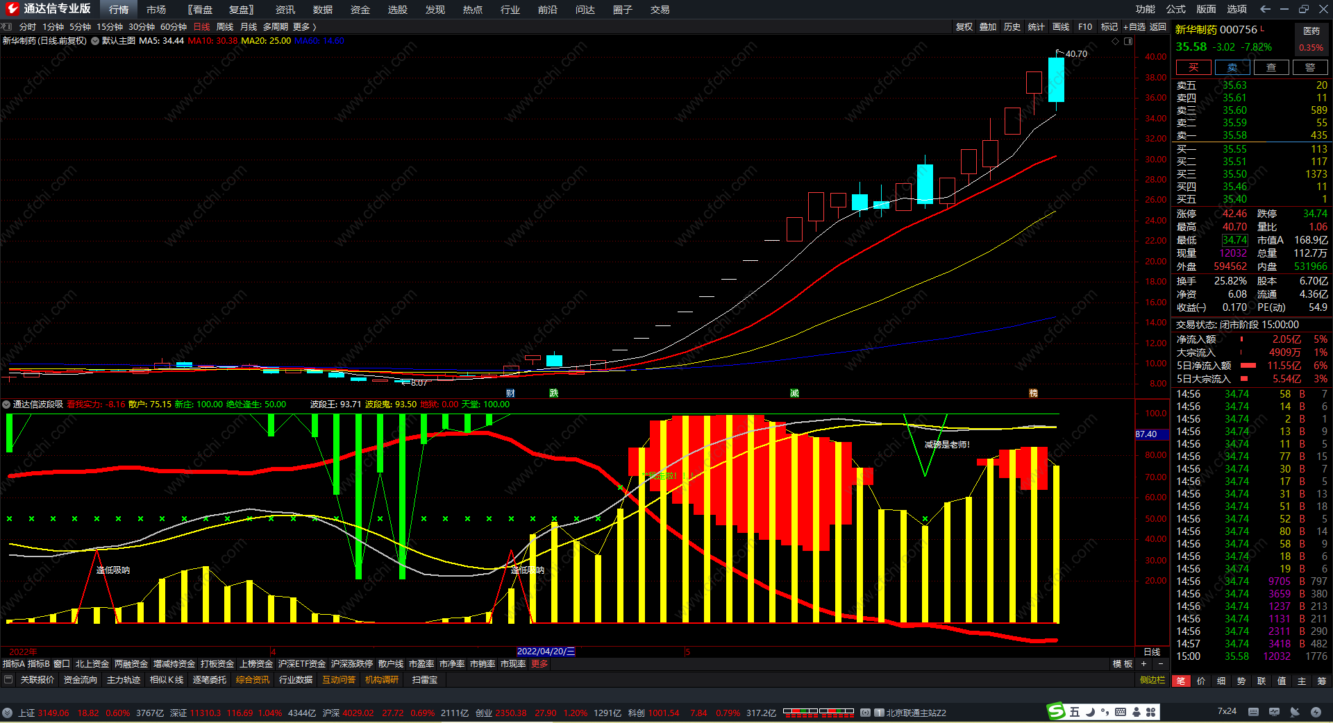Open the 资讯 menu

click(285, 10)
